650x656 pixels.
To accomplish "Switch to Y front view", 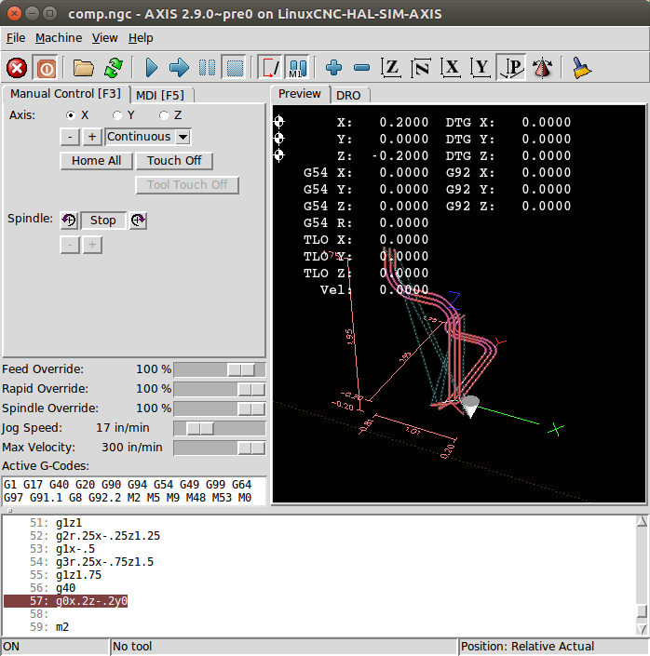I will click(481, 68).
